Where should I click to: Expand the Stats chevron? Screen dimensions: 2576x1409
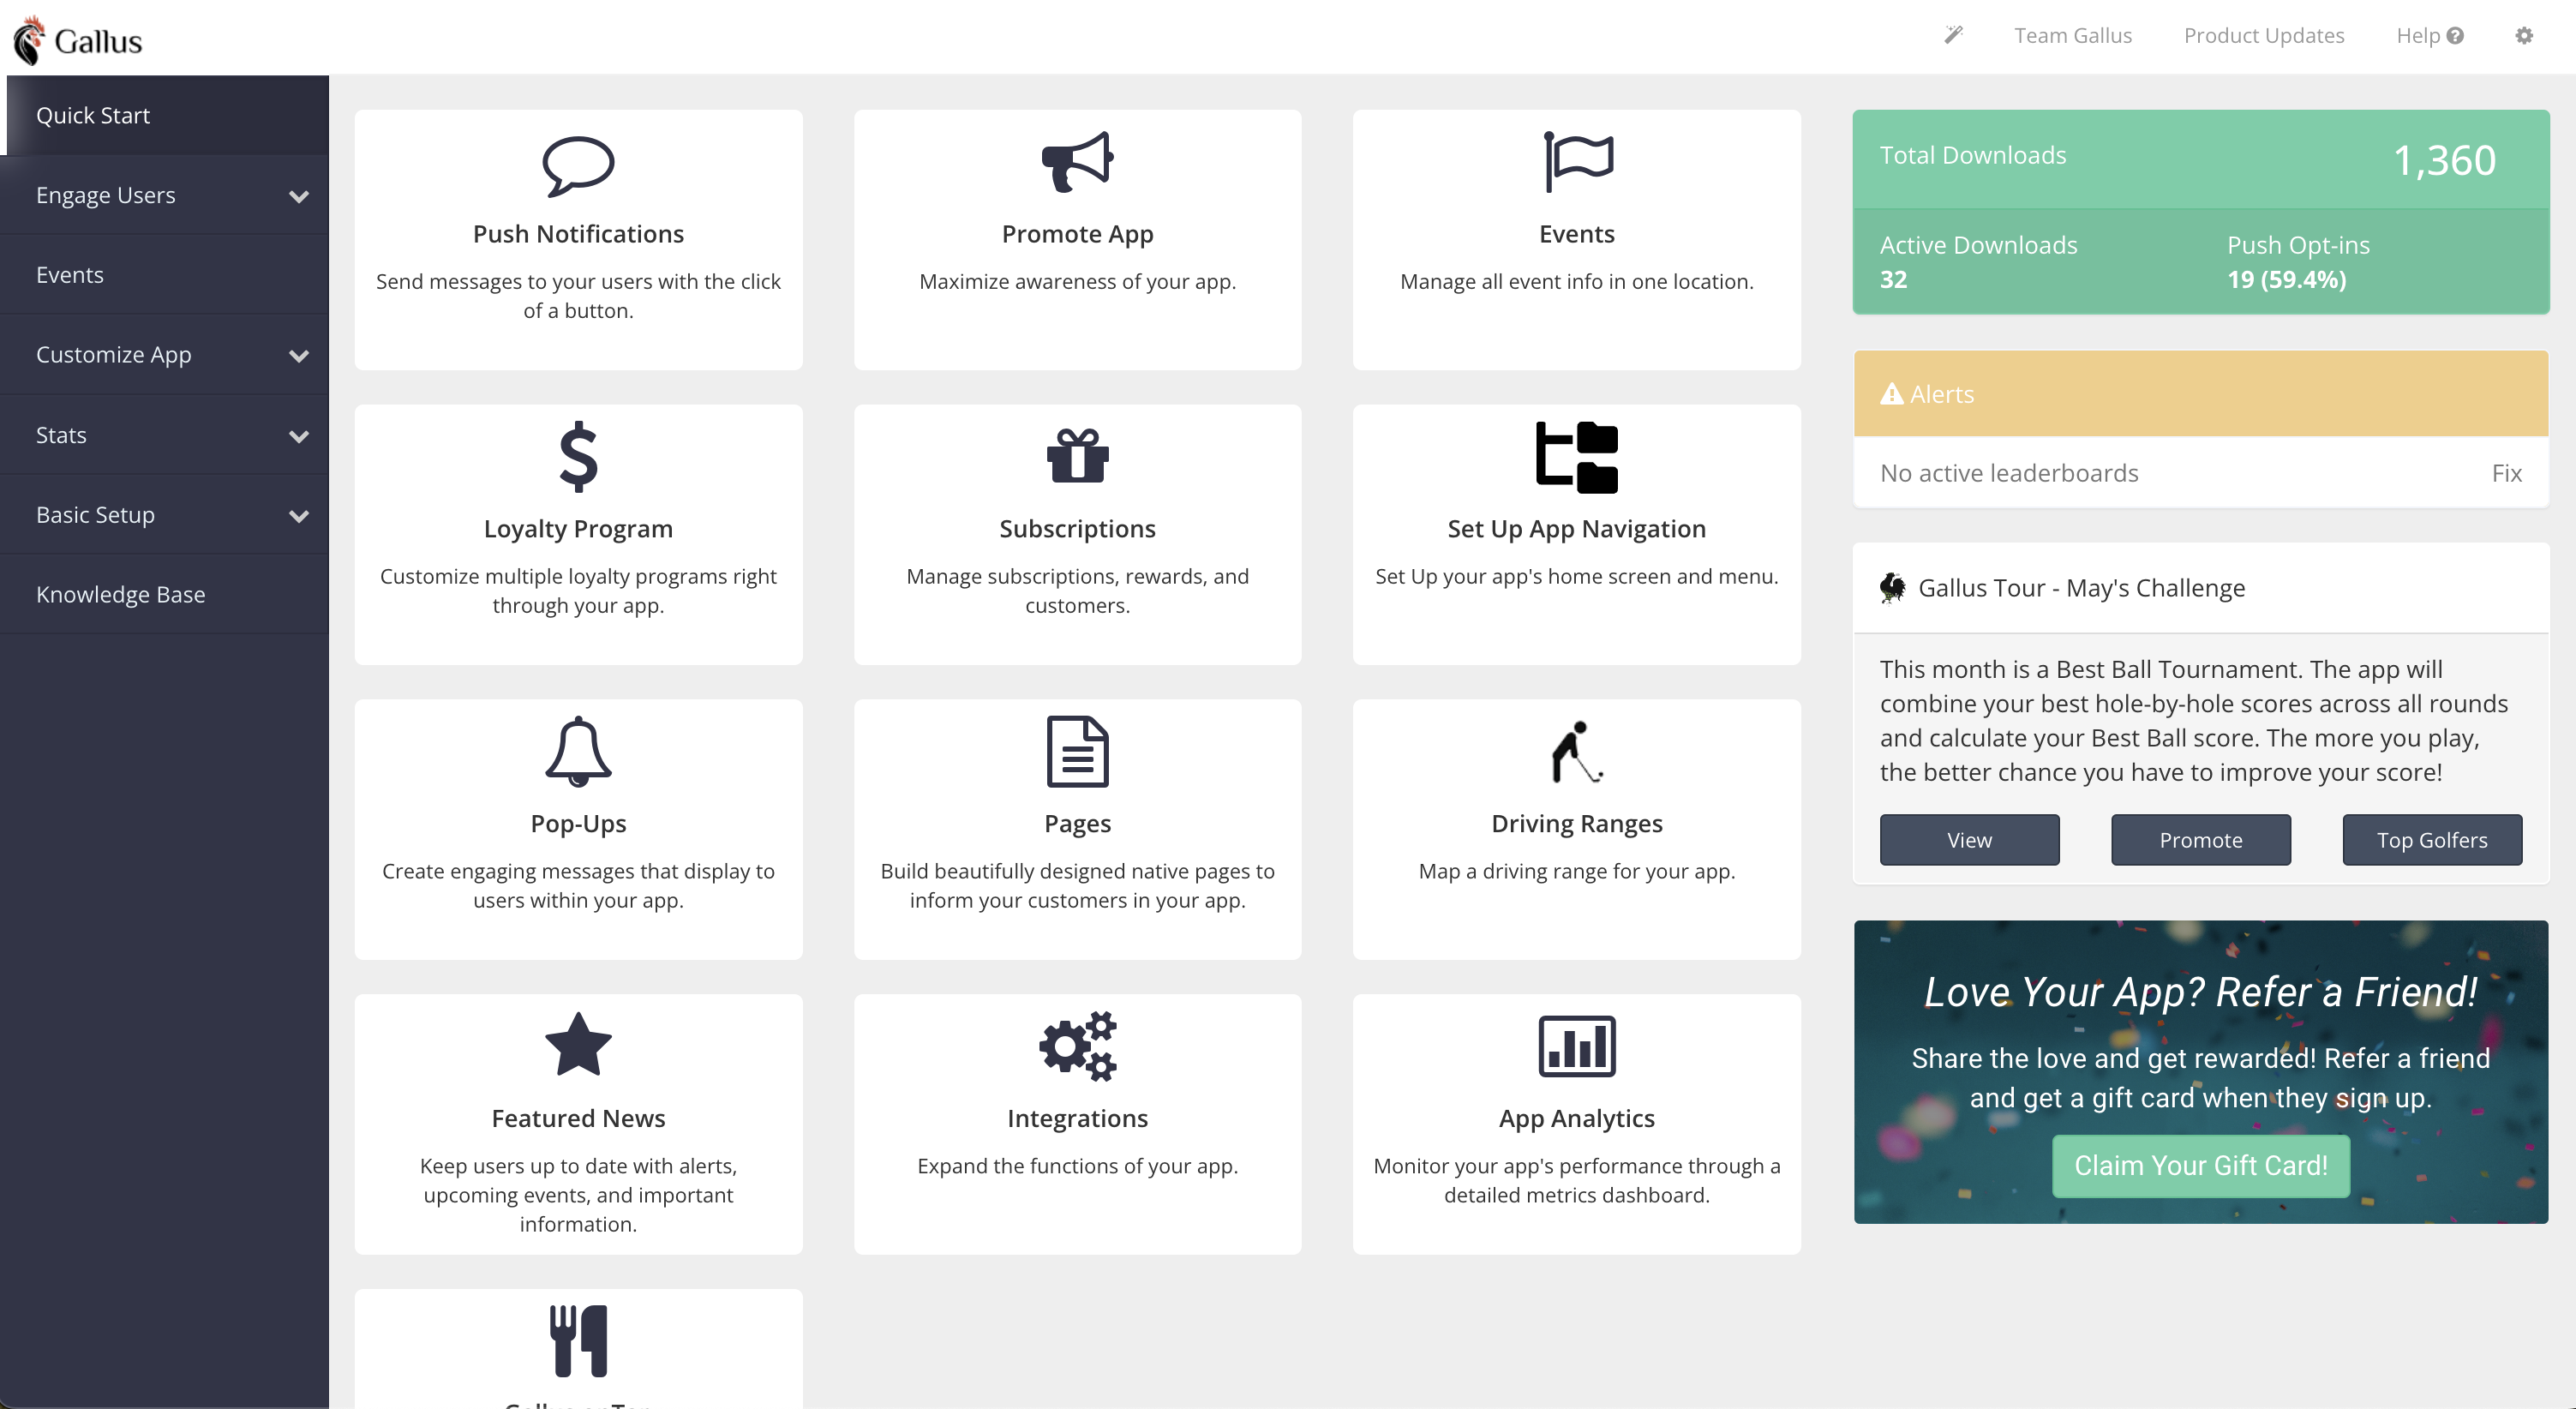pos(298,436)
